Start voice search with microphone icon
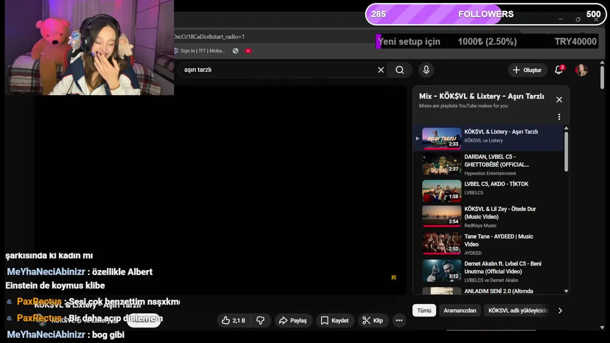Viewport: 610px width, 343px height. pyautogui.click(x=426, y=70)
